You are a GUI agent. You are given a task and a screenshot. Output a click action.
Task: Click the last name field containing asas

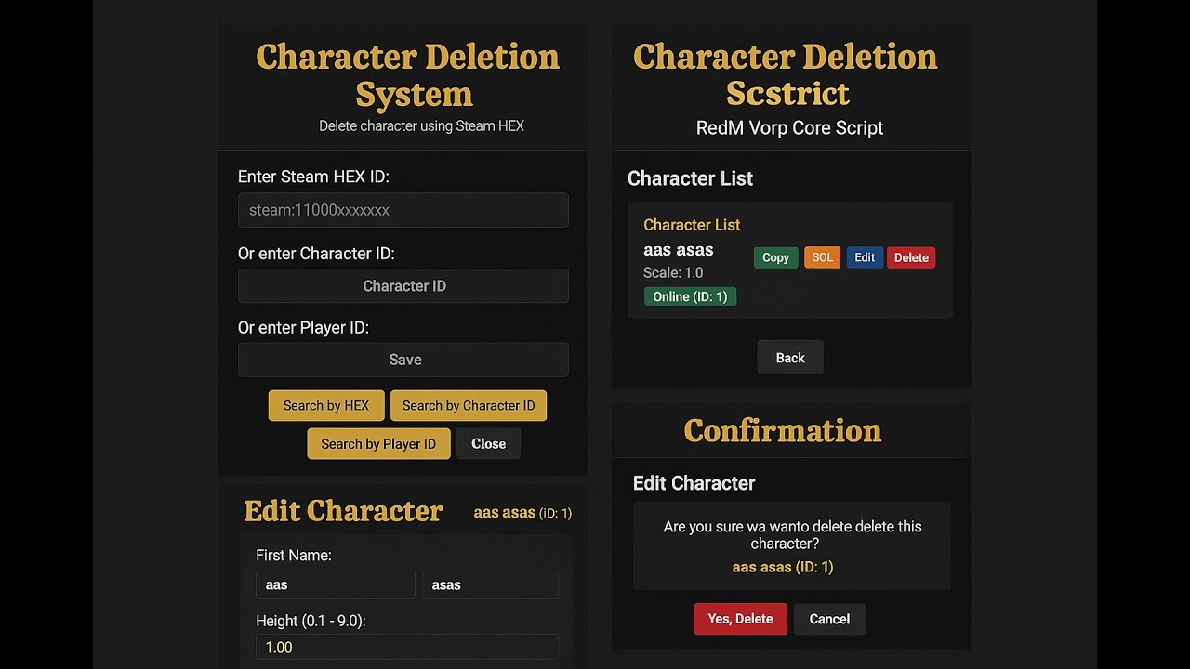pyautogui.click(x=490, y=585)
